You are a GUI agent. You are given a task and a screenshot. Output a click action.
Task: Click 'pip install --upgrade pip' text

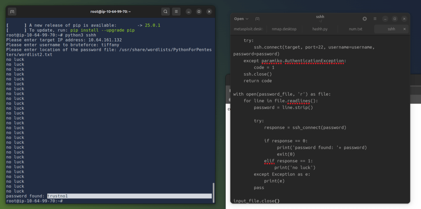point(102,30)
